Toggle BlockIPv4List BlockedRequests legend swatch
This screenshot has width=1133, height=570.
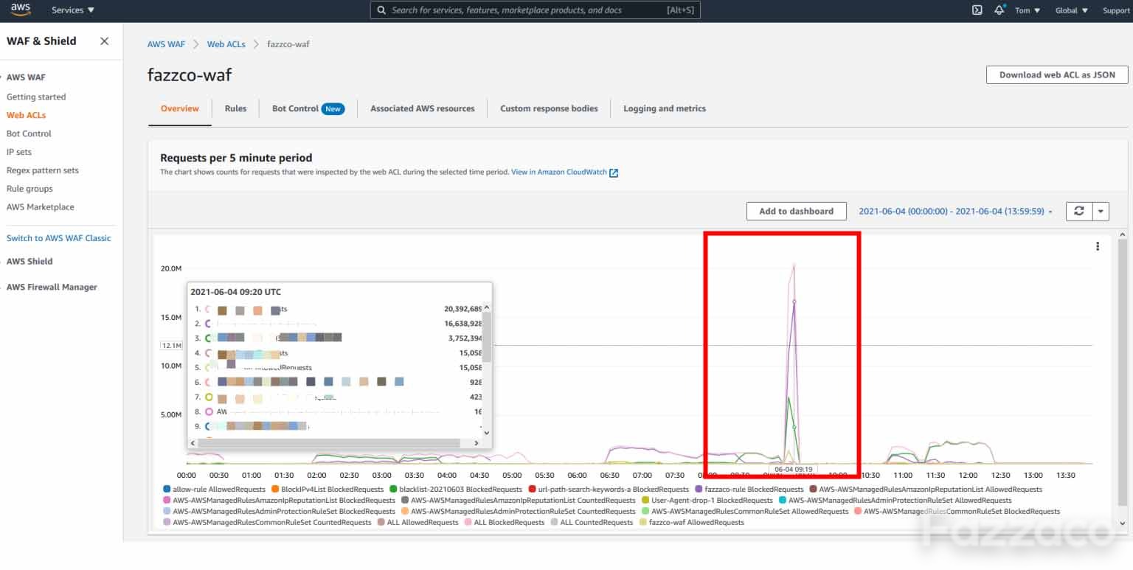point(275,489)
